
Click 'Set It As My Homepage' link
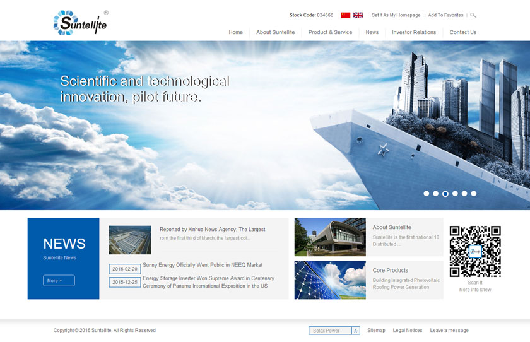[x=396, y=15]
